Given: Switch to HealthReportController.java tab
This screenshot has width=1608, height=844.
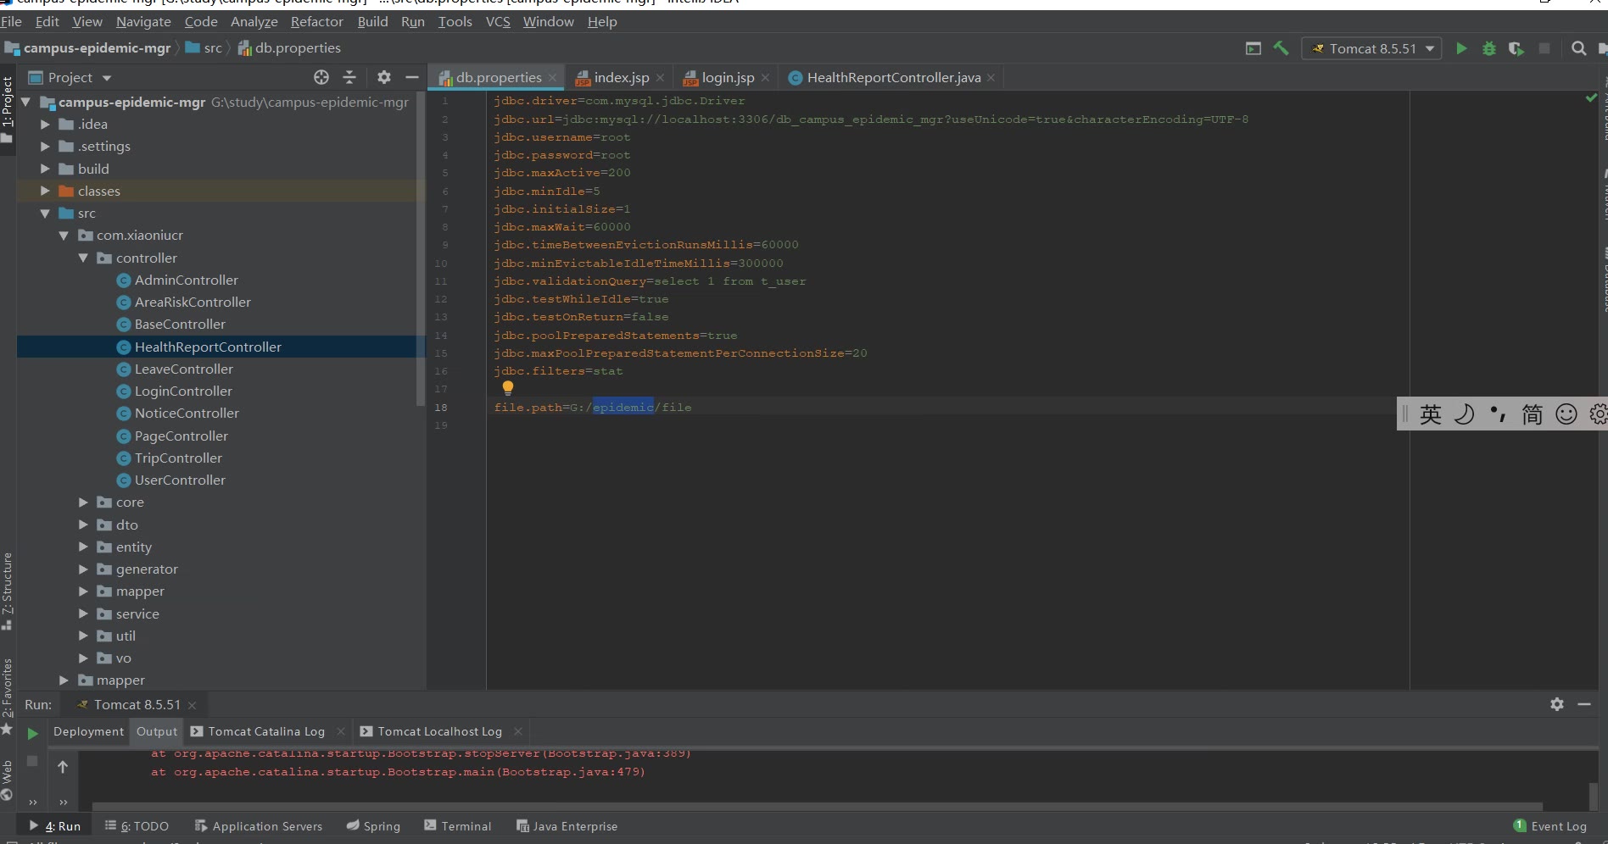Looking at the screenshot, I should coord(893,77).
